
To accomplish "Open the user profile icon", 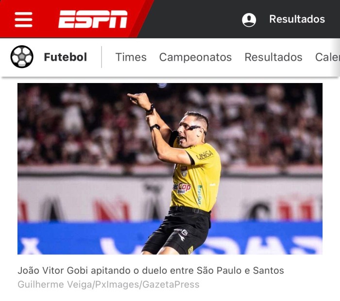I will tap(249, 20).
